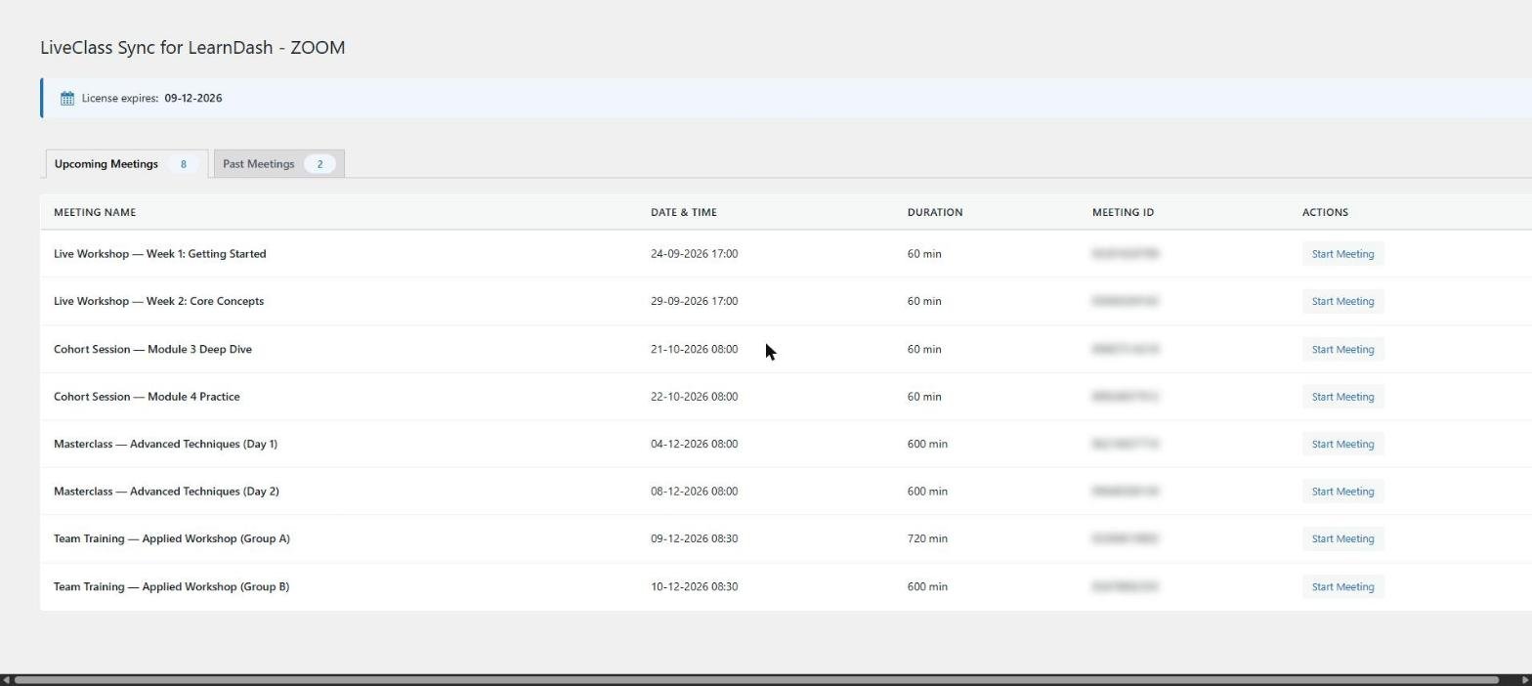This screenshot has width=1532, height=686.
Task: Select 'Team Training — Applied Workshop (Group A)' text
Action: pyautogui.click(x=171, y=538)
